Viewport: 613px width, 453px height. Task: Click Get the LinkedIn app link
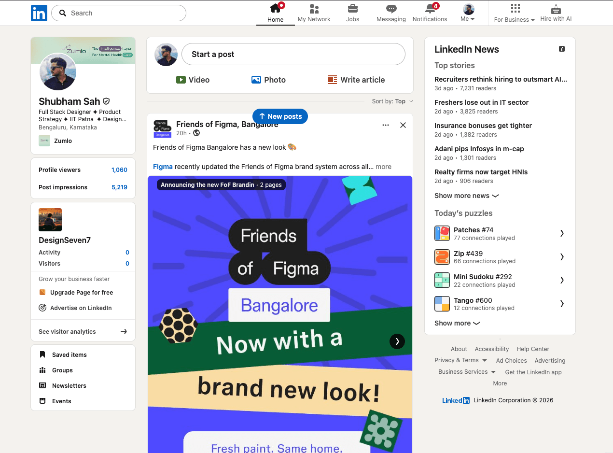533,372
